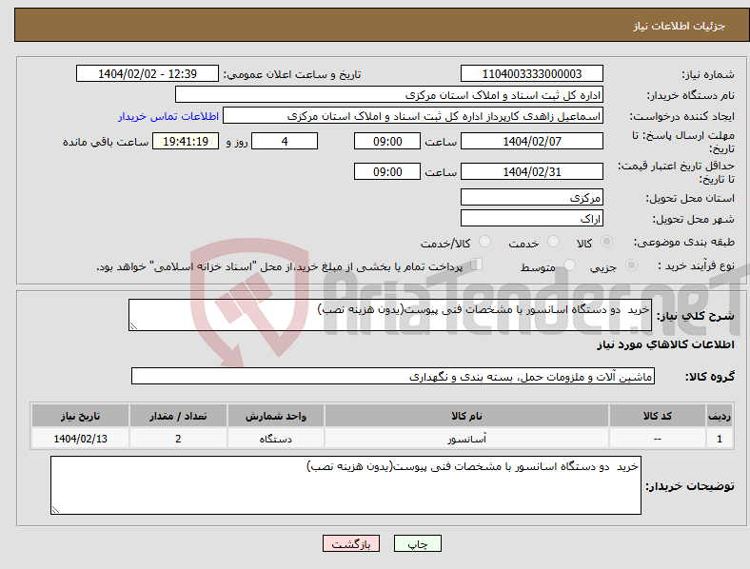Click the remaining time field 19:41:19
Image resolution: width=750 pixels, height=569 pixels.
[186, 141]
